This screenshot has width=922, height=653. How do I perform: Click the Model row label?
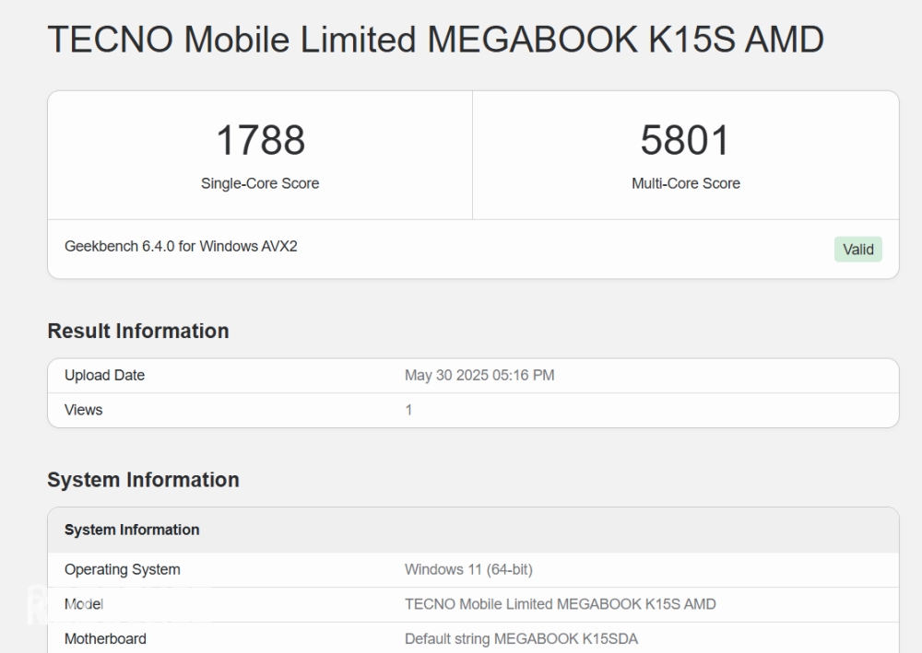tap(83, 604)
